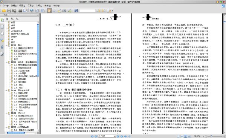Select the 1.2 三个例子 bookmark
Screen dimensions: 226x138
pos(20,51)
